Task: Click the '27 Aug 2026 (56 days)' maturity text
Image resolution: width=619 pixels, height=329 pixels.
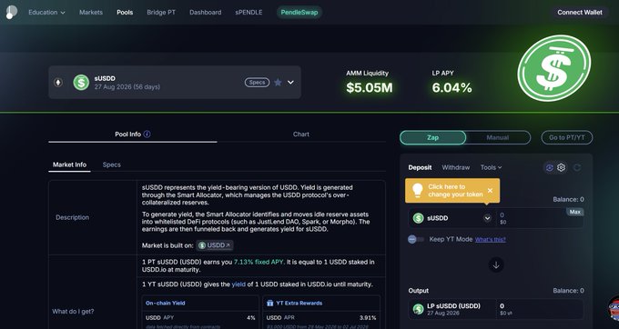Action: [x=127, y=87]
